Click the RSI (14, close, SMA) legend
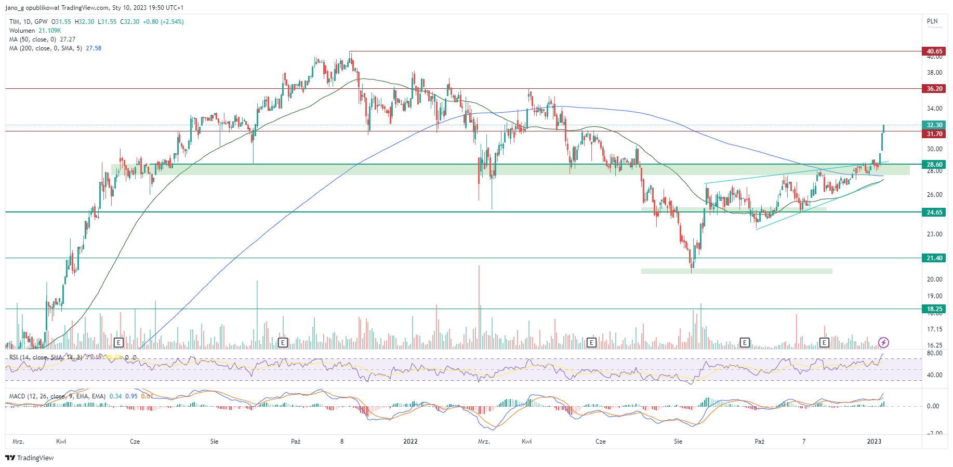Screen dimensions: 953x467 [x=45, y=357]
